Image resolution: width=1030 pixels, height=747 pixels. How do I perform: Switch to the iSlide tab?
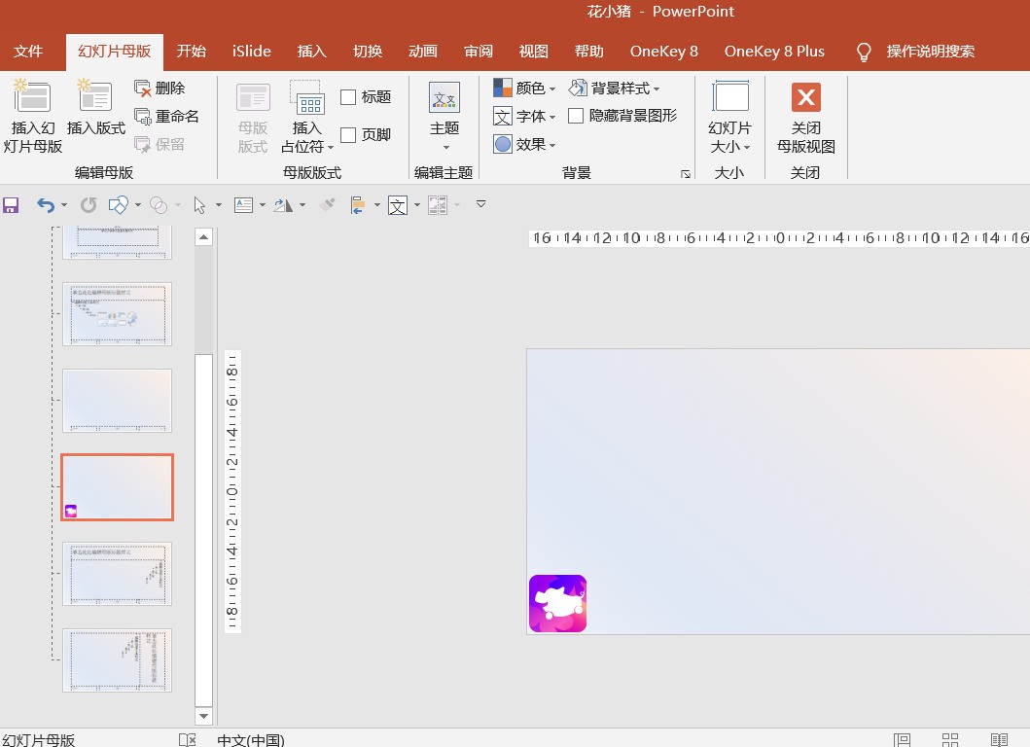252,52
